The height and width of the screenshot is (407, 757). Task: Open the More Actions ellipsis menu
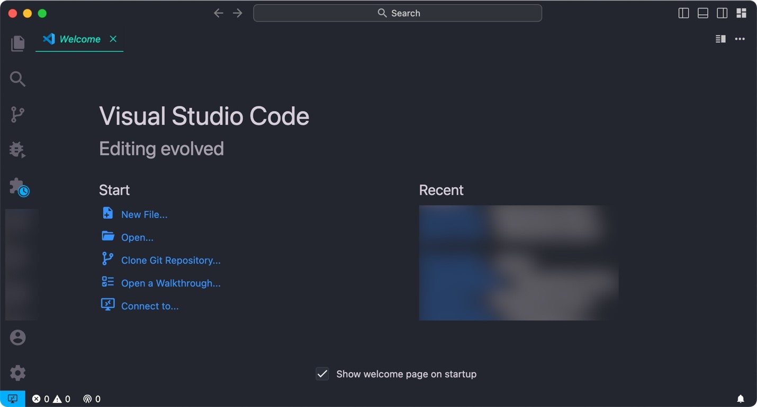[x=740, y=39]
